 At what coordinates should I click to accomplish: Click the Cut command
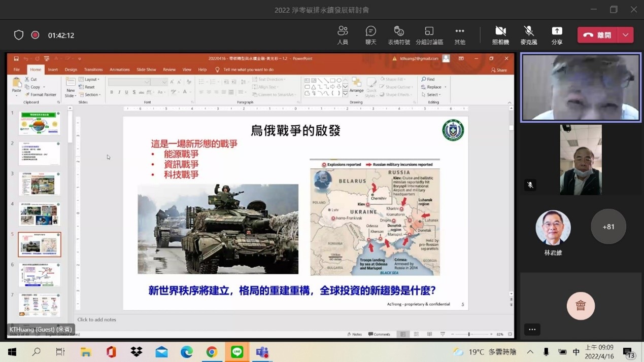31,79
